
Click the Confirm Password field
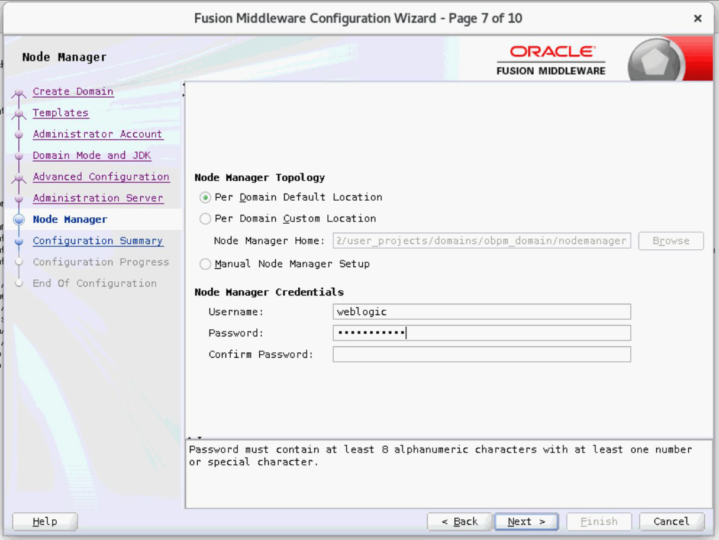tap(482, 354)
